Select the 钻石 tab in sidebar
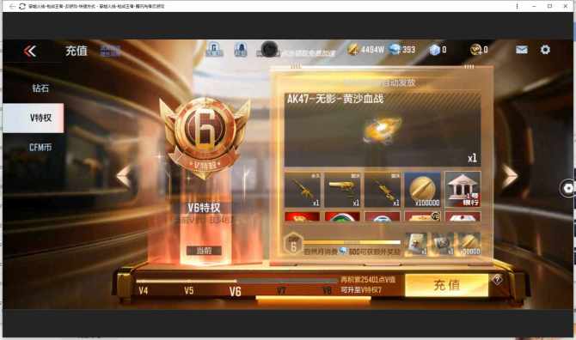The width and height of the screenshot is (576, 340). click(40, 88)
